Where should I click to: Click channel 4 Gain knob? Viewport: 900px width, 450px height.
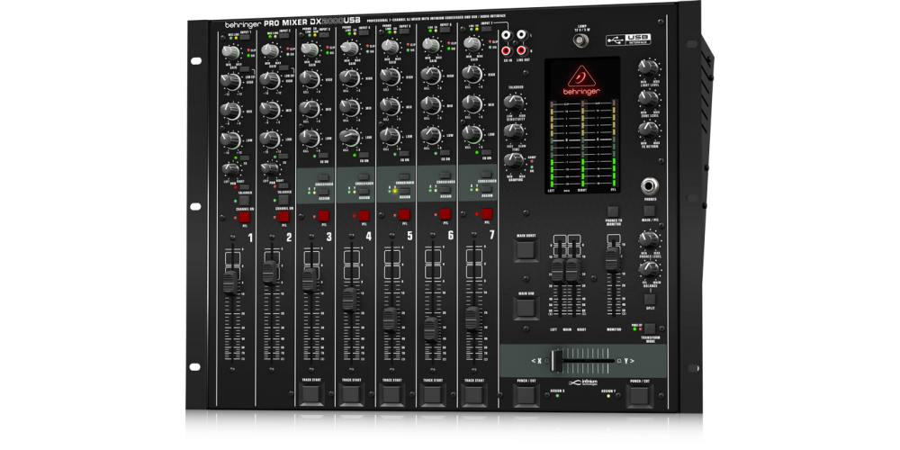[349, 48]
